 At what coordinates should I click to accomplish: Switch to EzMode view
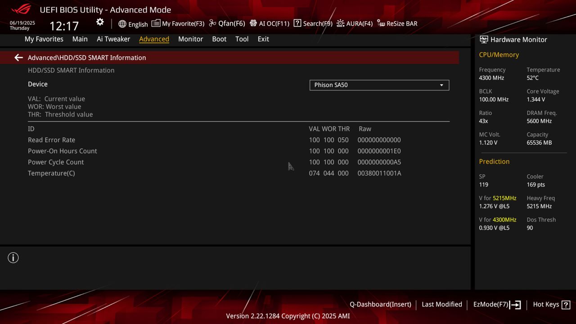coord(496,304)
